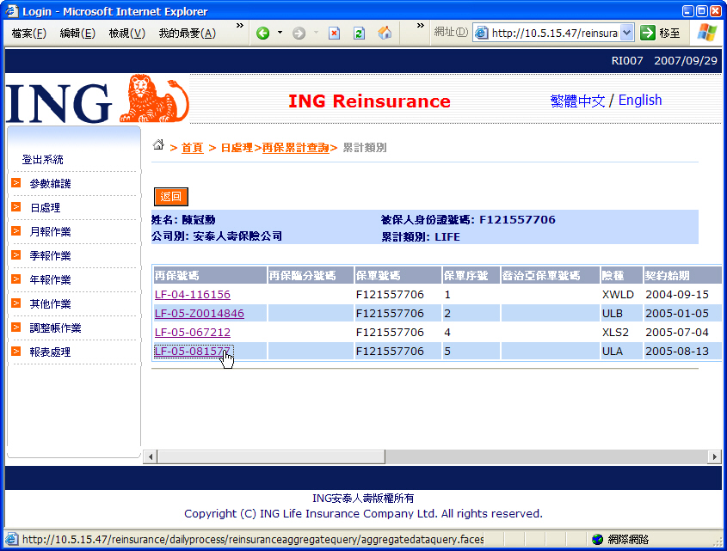The width and height of the screenshot is (727, 551).
Task: Open the 檢視(V) menu
Action: point(127,34)
